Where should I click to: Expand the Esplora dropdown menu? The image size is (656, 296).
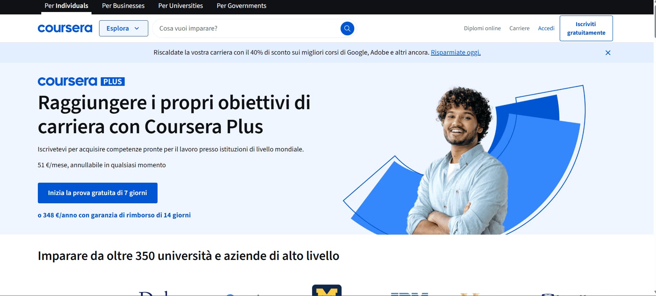[123, 28]
